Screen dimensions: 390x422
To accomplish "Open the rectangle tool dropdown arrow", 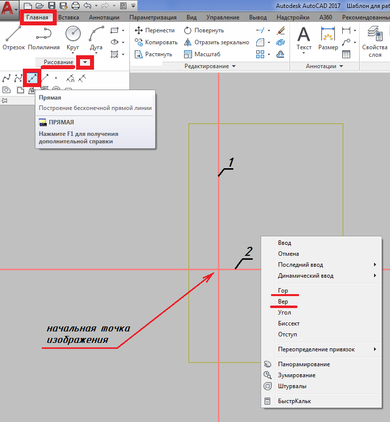I will coord(123,30).
